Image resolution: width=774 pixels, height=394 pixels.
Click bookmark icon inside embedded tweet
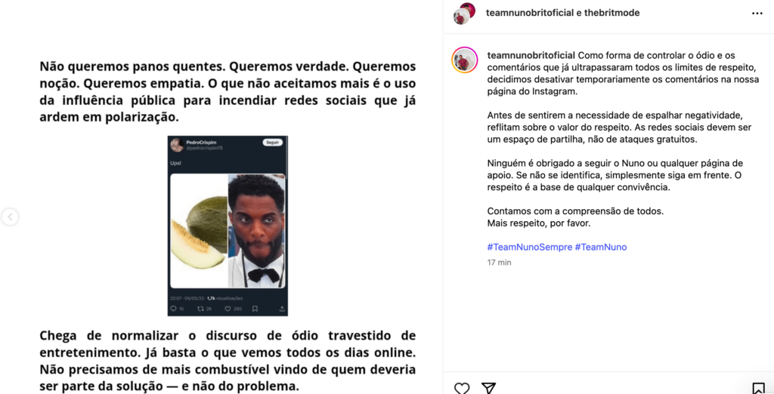255,309
